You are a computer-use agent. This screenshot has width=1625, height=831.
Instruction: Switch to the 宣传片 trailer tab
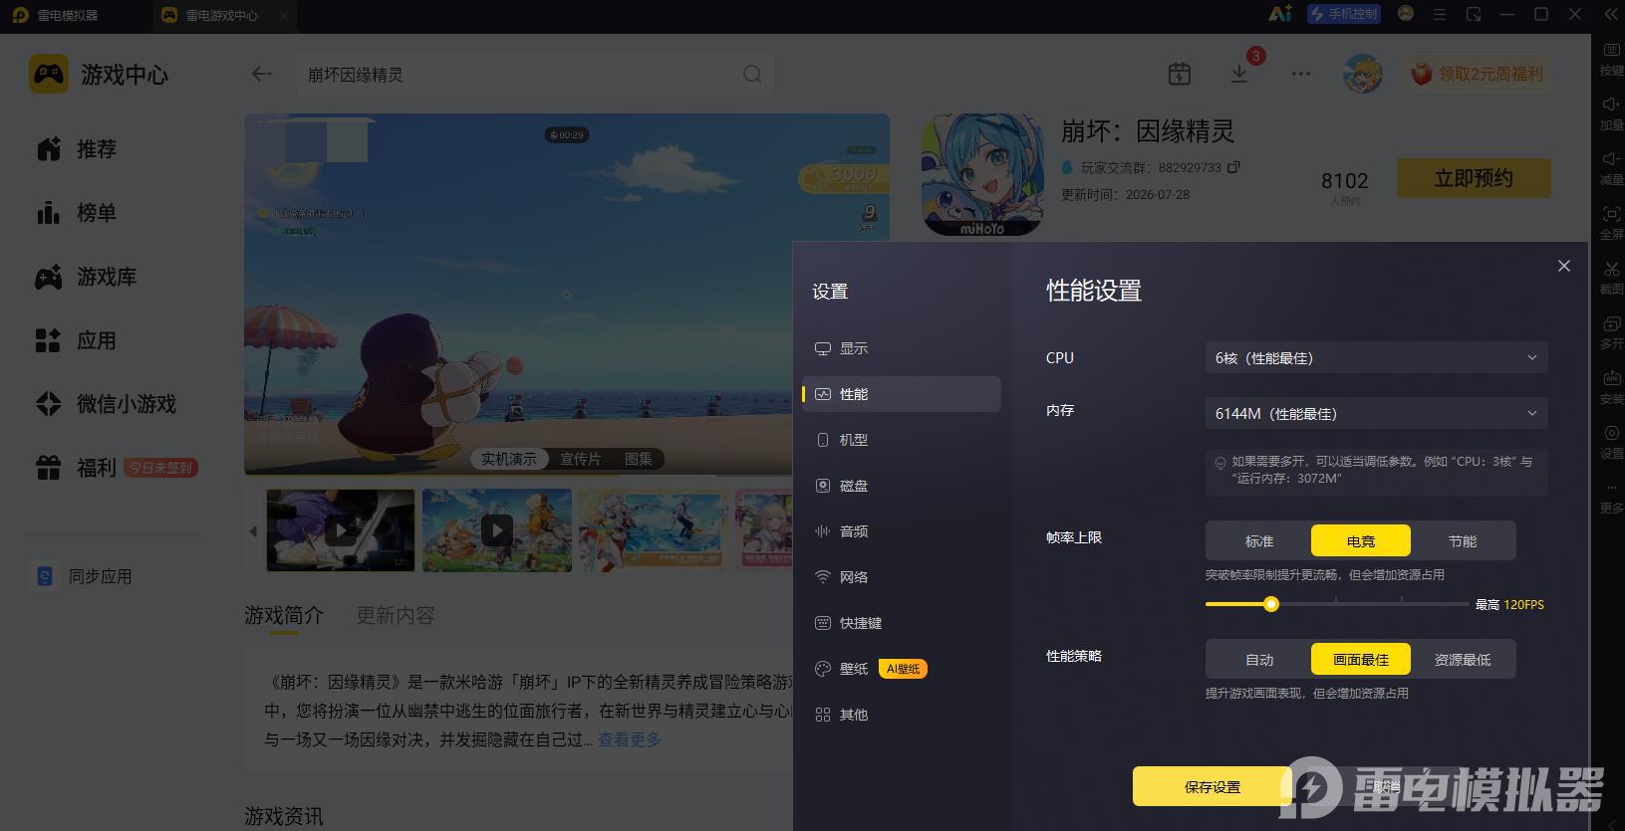[580, 459]
